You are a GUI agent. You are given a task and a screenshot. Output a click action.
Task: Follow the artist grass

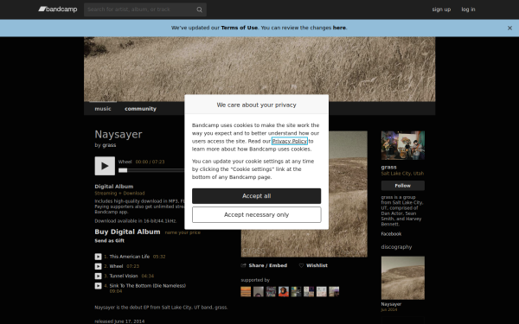point(403,186)
